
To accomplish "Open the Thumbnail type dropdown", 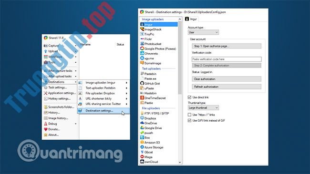I will (203, 108).
